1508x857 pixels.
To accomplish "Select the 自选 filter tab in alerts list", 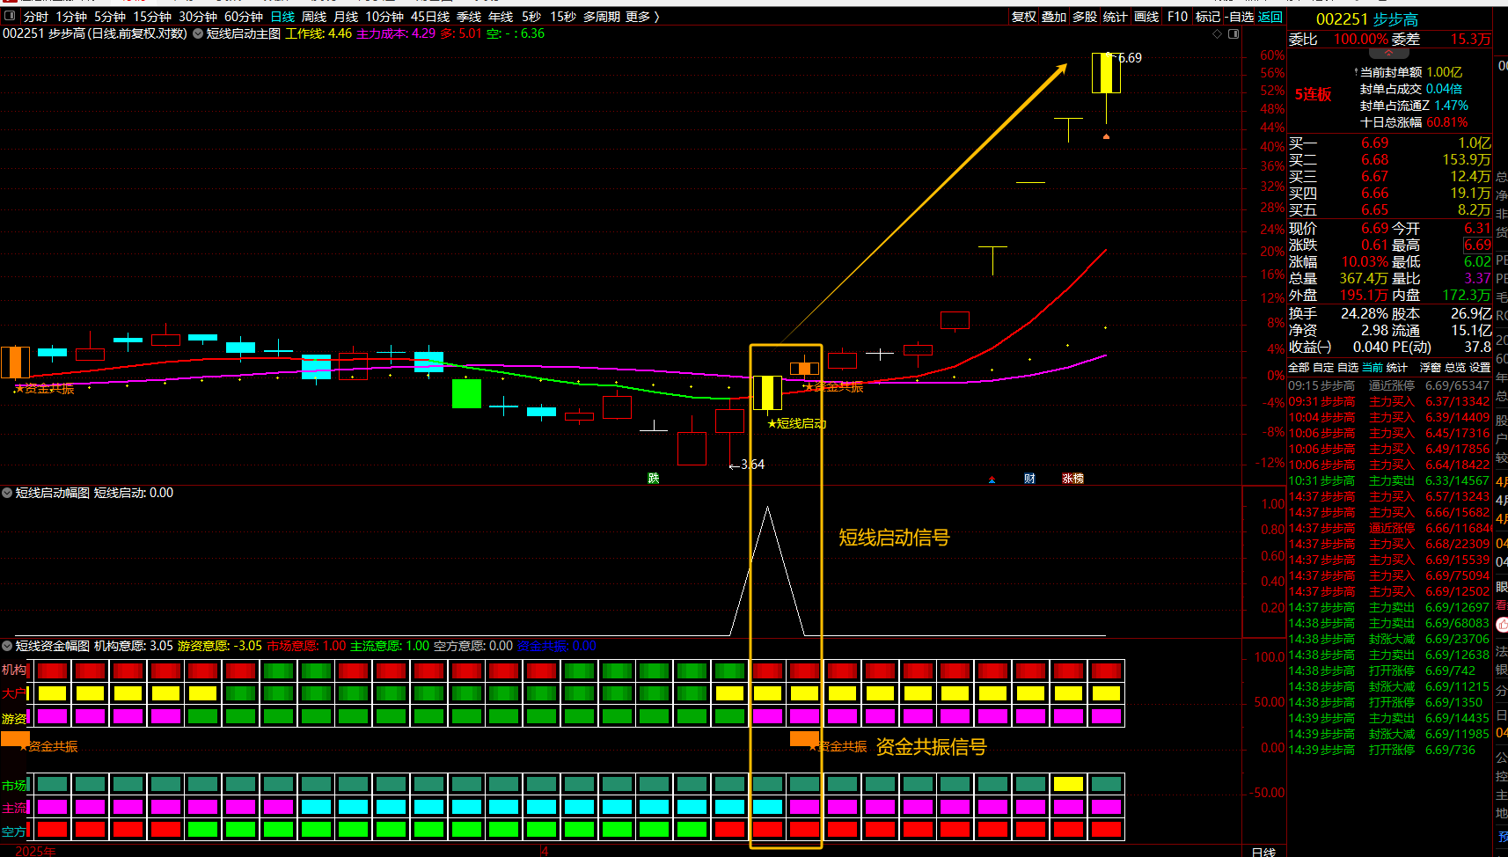I will click(x=1348, y=368).
